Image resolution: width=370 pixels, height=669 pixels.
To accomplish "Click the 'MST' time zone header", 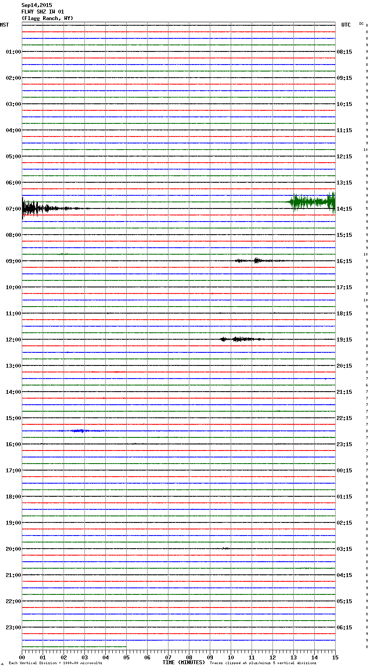I will tap(4, 25).
